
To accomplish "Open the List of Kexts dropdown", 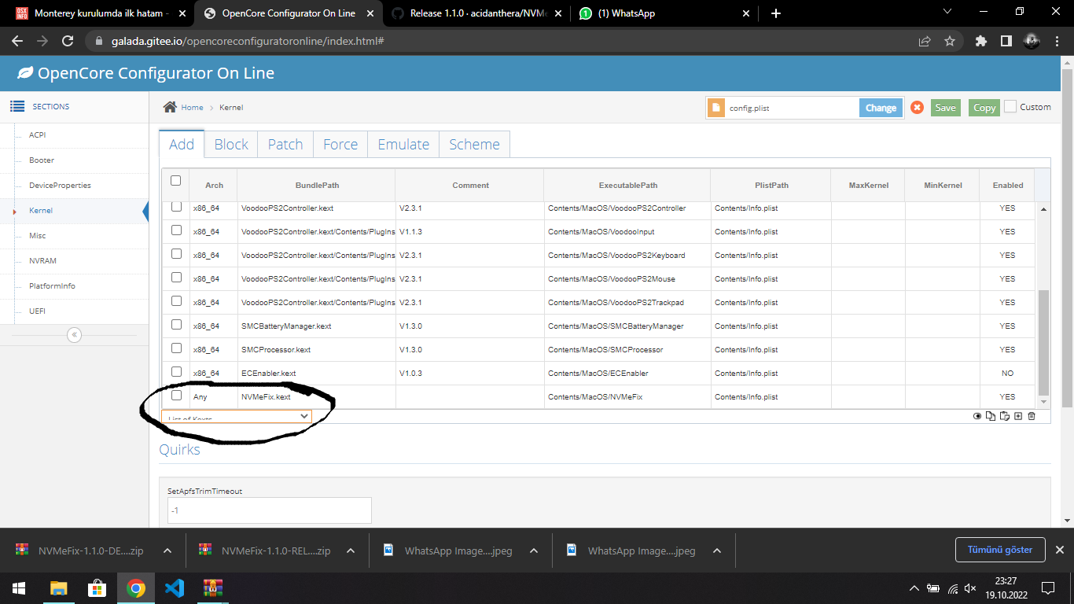I will pyautogui.click(x=236, y=417).
